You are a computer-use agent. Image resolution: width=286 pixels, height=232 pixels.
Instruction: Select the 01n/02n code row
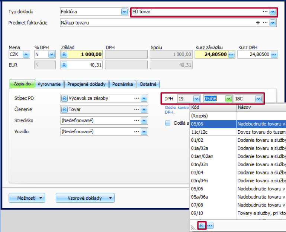(238, 164)
